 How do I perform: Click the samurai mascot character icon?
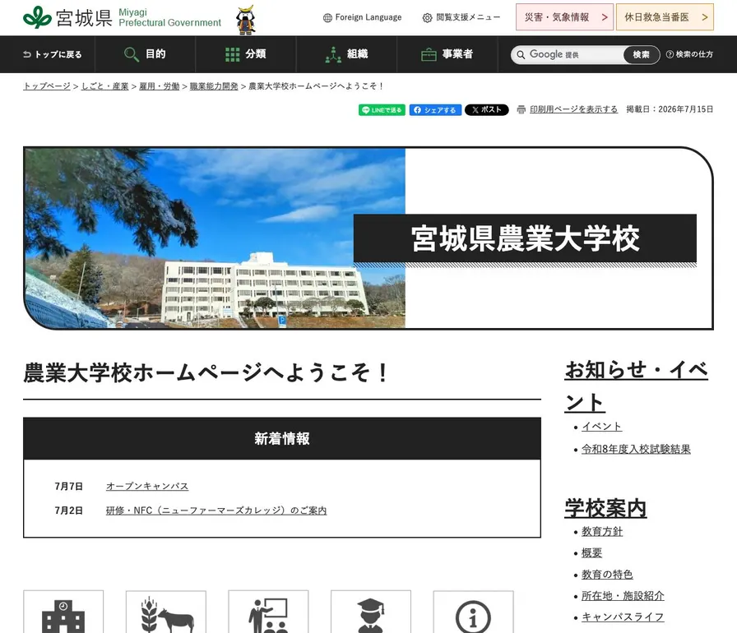(246, 21)
